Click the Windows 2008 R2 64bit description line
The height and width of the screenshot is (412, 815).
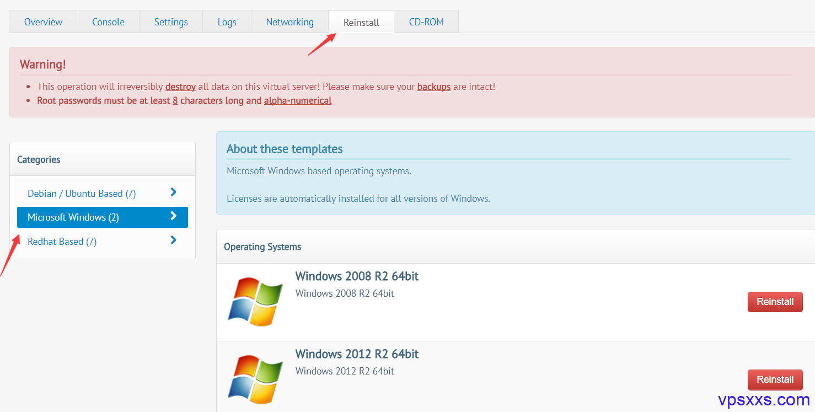345,293
